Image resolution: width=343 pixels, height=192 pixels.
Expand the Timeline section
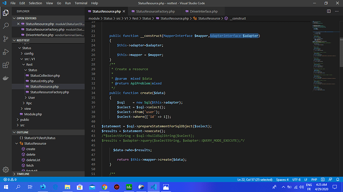(48, 174)
